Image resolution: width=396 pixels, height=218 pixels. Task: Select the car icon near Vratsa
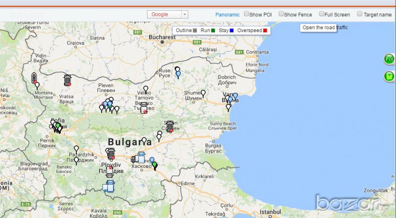tap(67, 80)
